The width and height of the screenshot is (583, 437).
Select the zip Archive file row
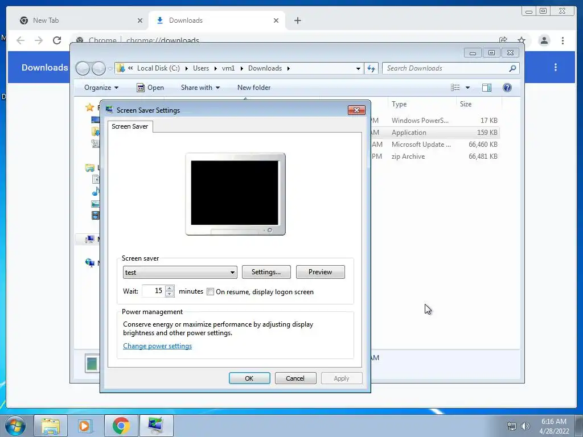435,156
